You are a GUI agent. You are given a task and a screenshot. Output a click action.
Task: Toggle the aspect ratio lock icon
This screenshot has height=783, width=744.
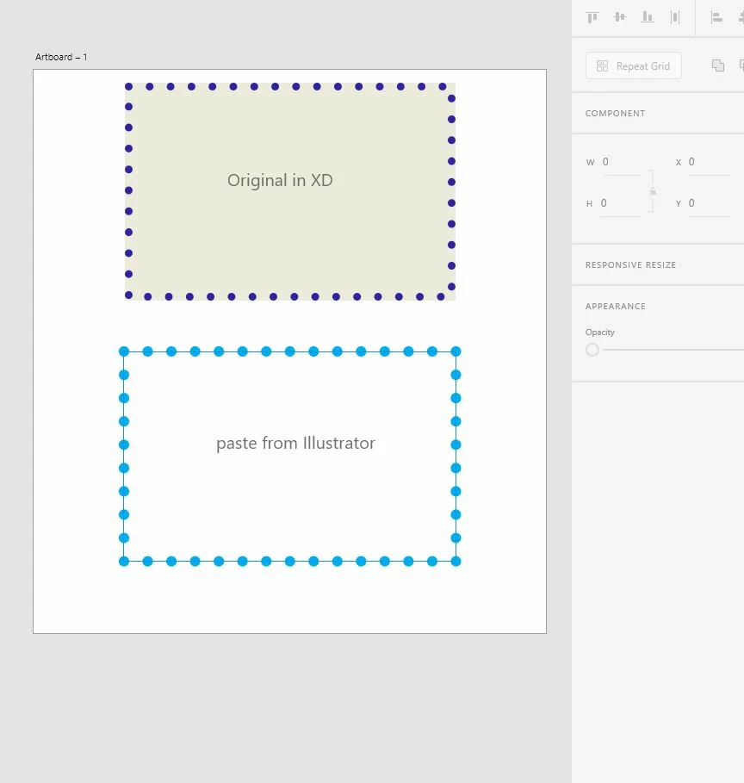click(x=653, y=191)
